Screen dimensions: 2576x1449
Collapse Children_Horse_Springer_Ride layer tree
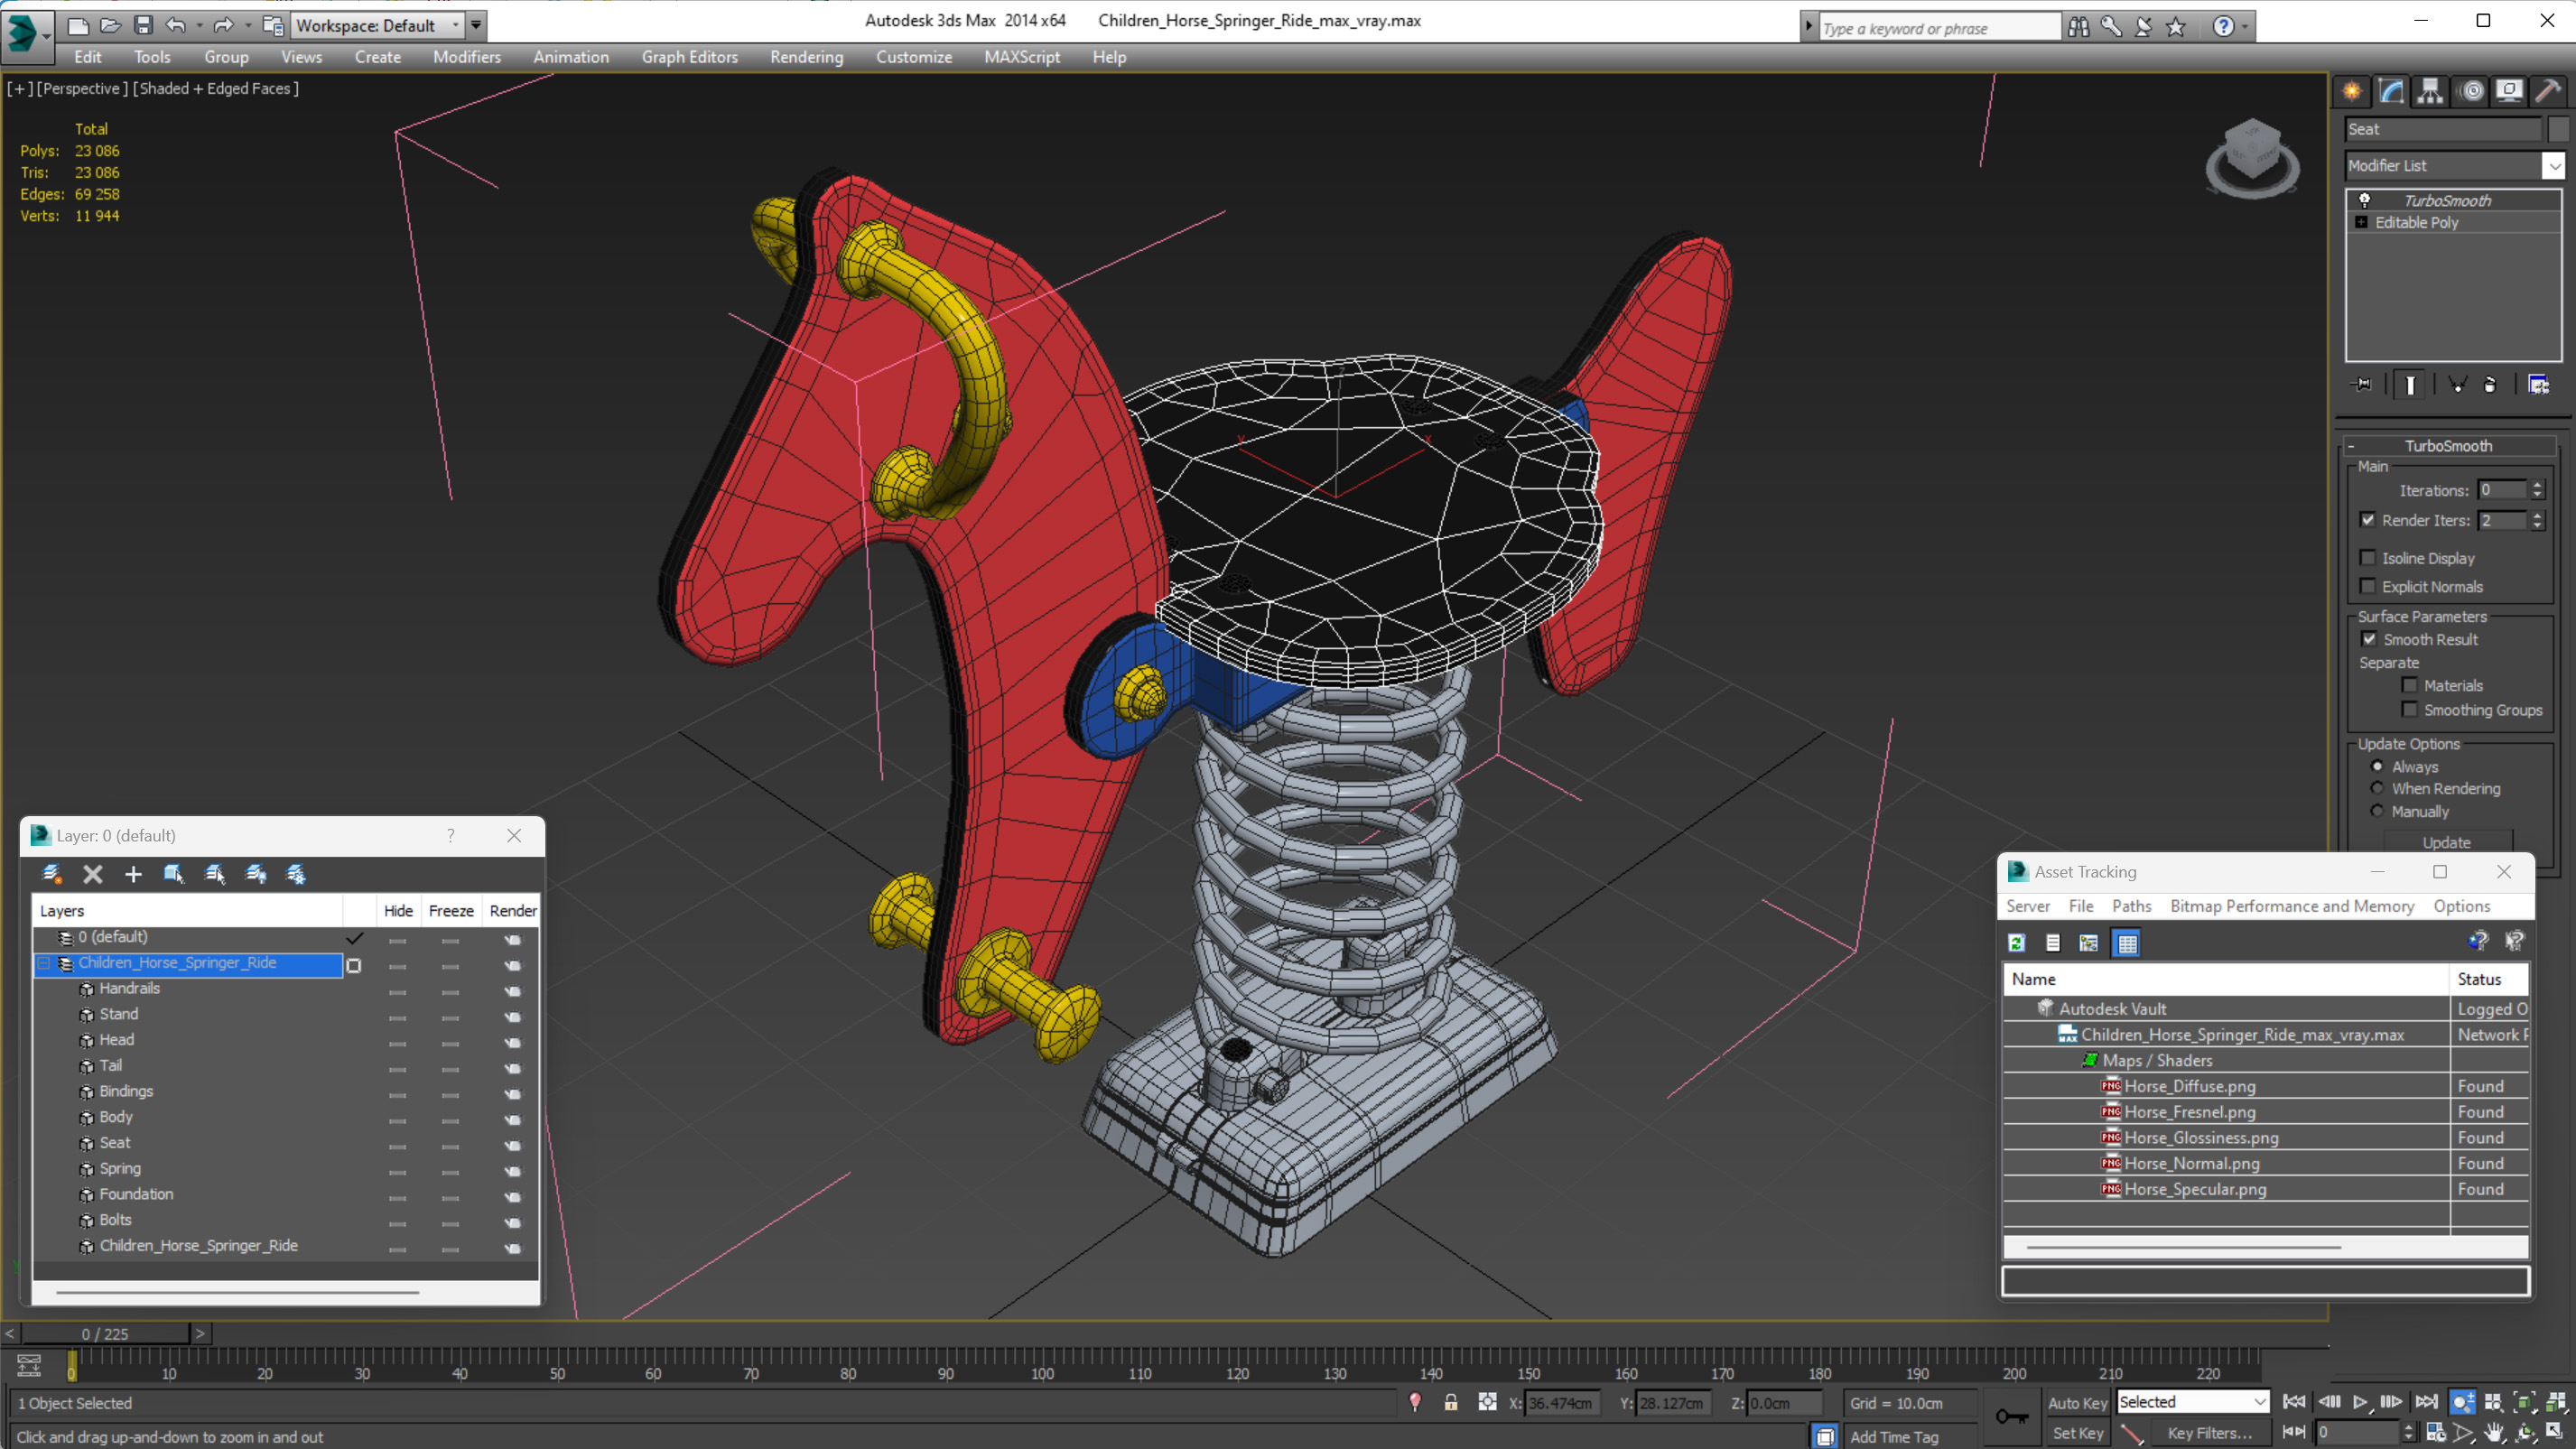click(x=43, y=963)
